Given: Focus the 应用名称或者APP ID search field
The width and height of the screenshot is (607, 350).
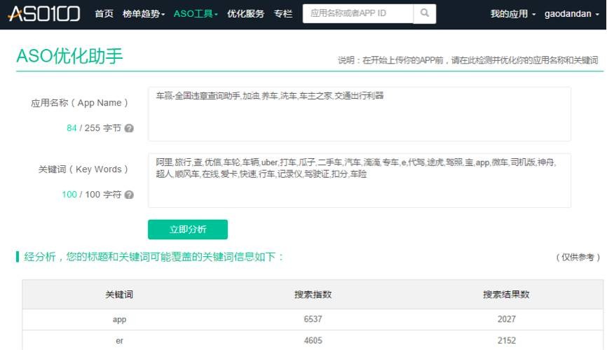Looking at the screenshot, I should pos(358,13).
